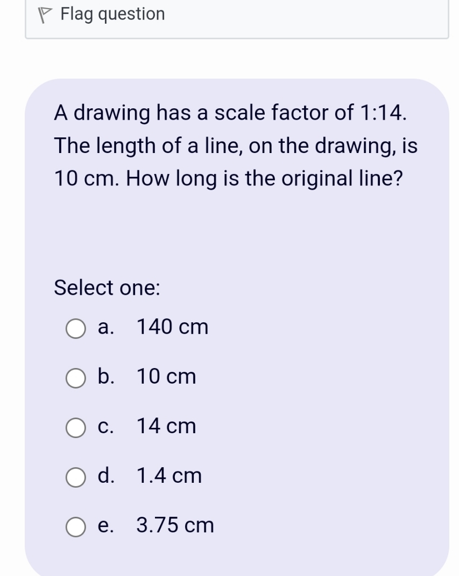Click the option label letter b
Screen dimensions: 459x576
(x=107, y=376)
